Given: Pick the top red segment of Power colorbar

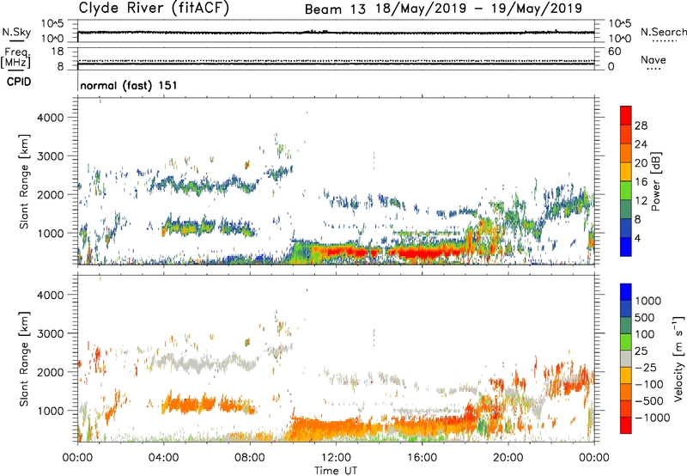Looking at the screenshot, I should 626,115.
